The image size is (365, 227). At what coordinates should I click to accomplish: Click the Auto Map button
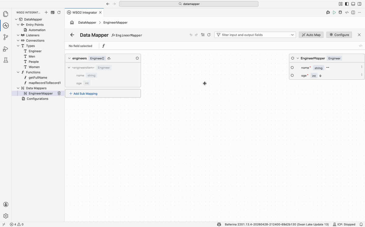311,35
